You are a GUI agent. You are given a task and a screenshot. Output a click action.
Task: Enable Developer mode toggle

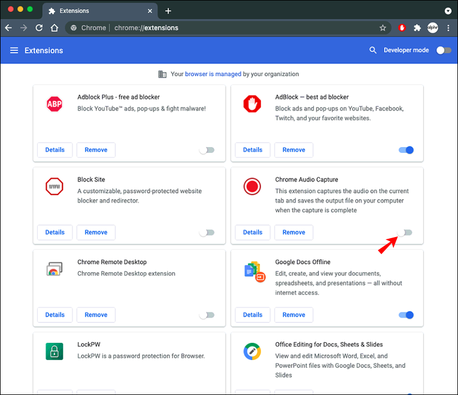tap(443, 50)
